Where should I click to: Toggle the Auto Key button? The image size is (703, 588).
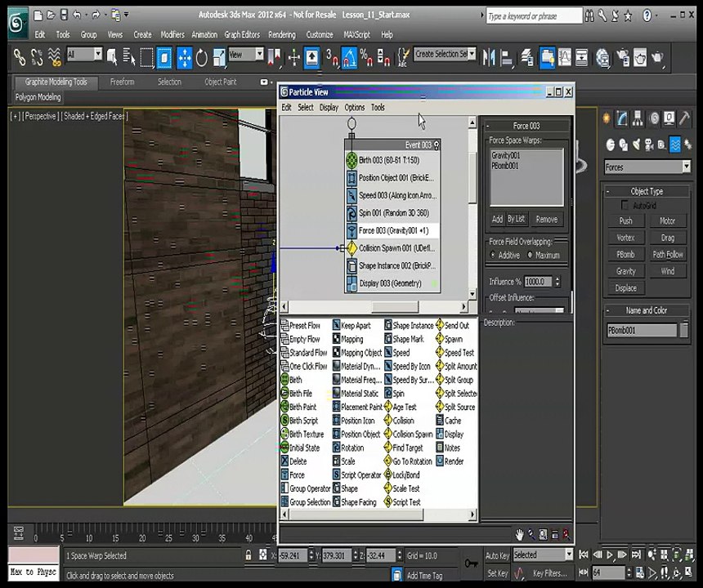497,555
